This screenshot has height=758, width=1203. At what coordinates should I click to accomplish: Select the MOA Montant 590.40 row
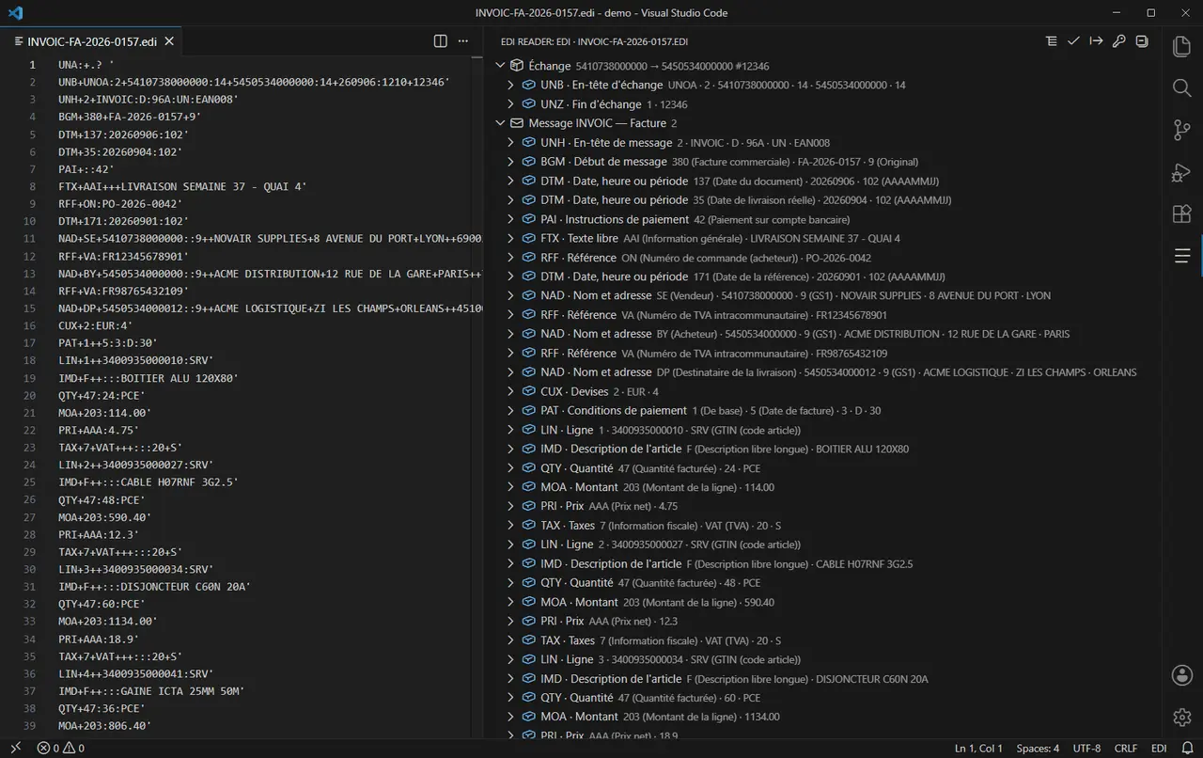[x=820, y=602]
